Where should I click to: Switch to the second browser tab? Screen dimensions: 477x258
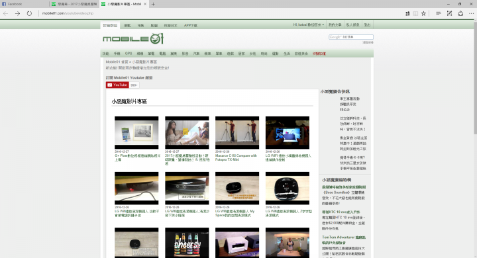(x=74, y=4)
